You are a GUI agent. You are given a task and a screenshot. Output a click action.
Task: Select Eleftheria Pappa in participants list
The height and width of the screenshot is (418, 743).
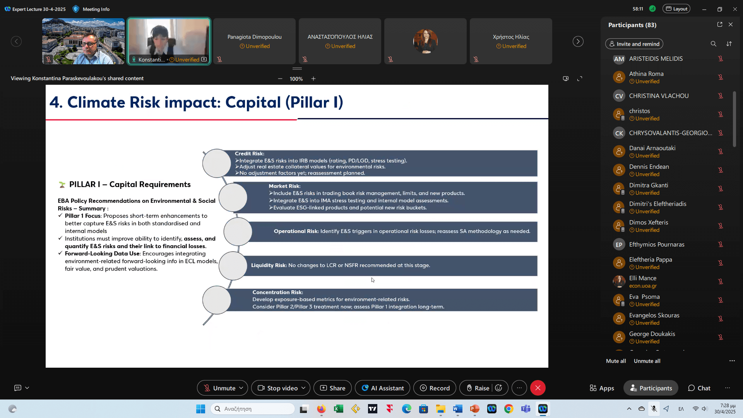[668, 263]
